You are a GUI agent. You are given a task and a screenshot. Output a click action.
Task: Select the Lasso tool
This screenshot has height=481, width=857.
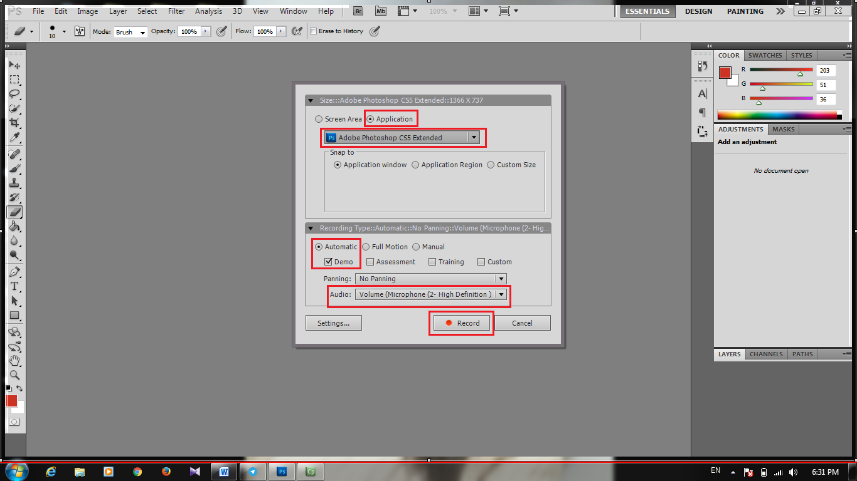[x=14, y=94]
